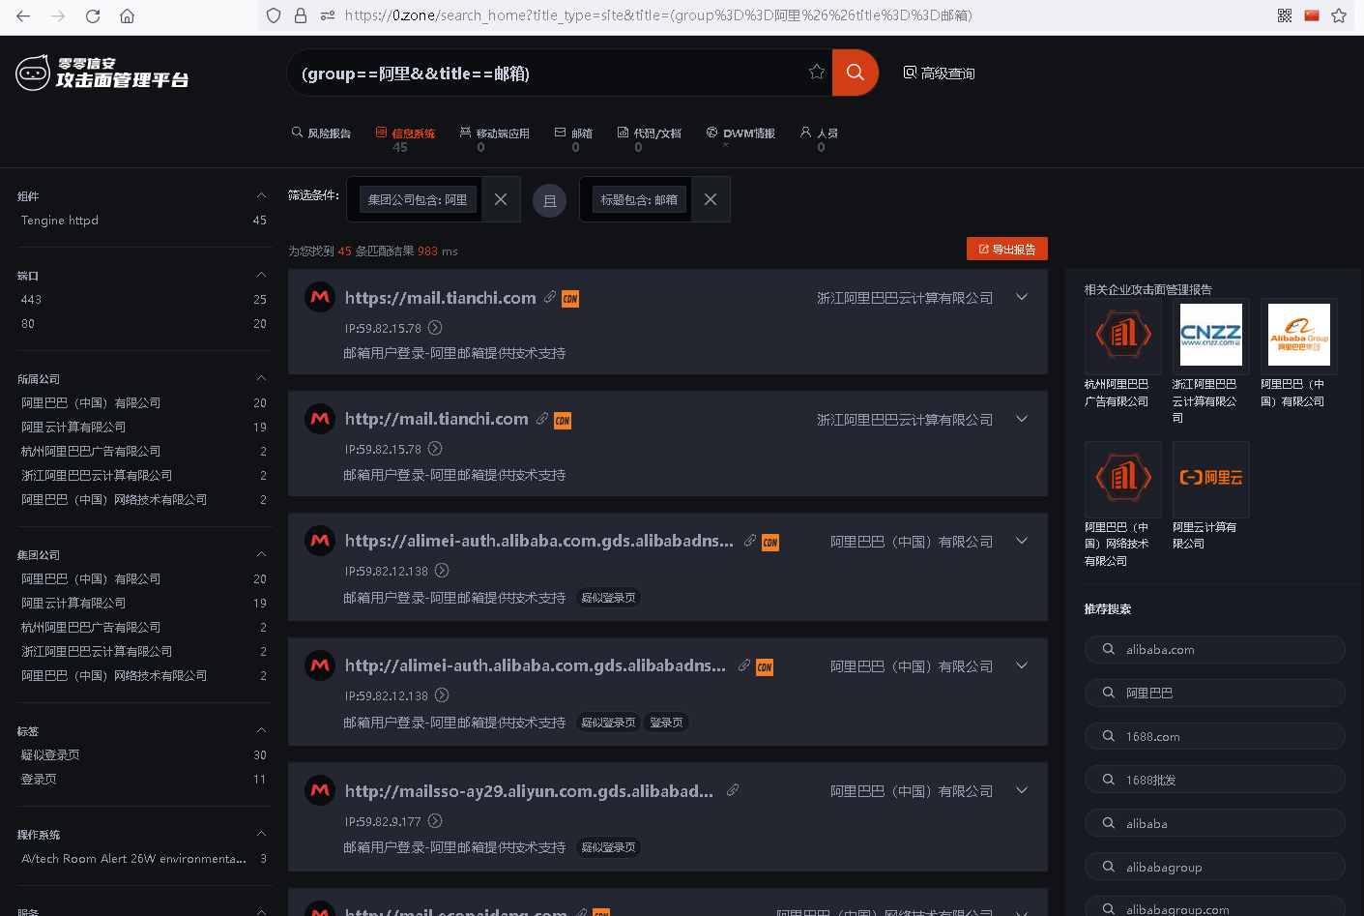
Task: Expand mailsso-ay29 result details chevron
Action: pos(1022,790)
